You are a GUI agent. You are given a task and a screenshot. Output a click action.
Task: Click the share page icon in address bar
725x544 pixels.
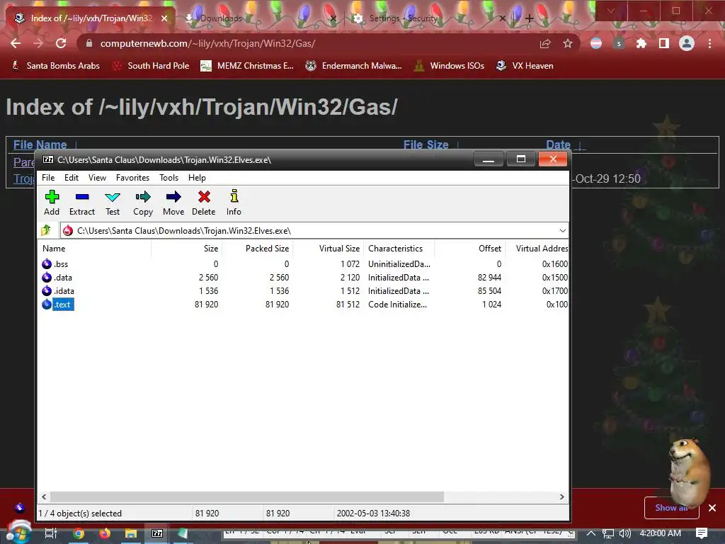pos(545,43)
